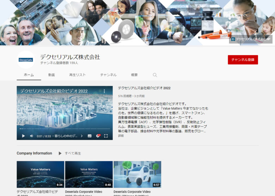The width and height of the screenshot is (275, 196).
Task: Click the red チャンネル登録 subscribe button
Action: click(243, 60)
